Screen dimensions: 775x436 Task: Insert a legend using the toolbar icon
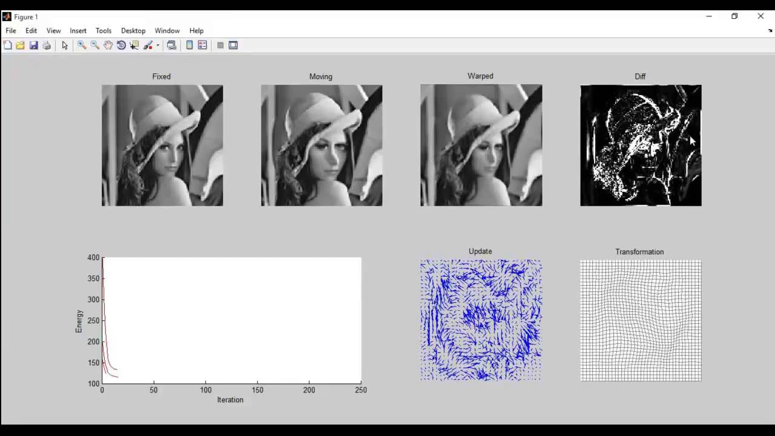pyautogui.click(x=203, y=45)
